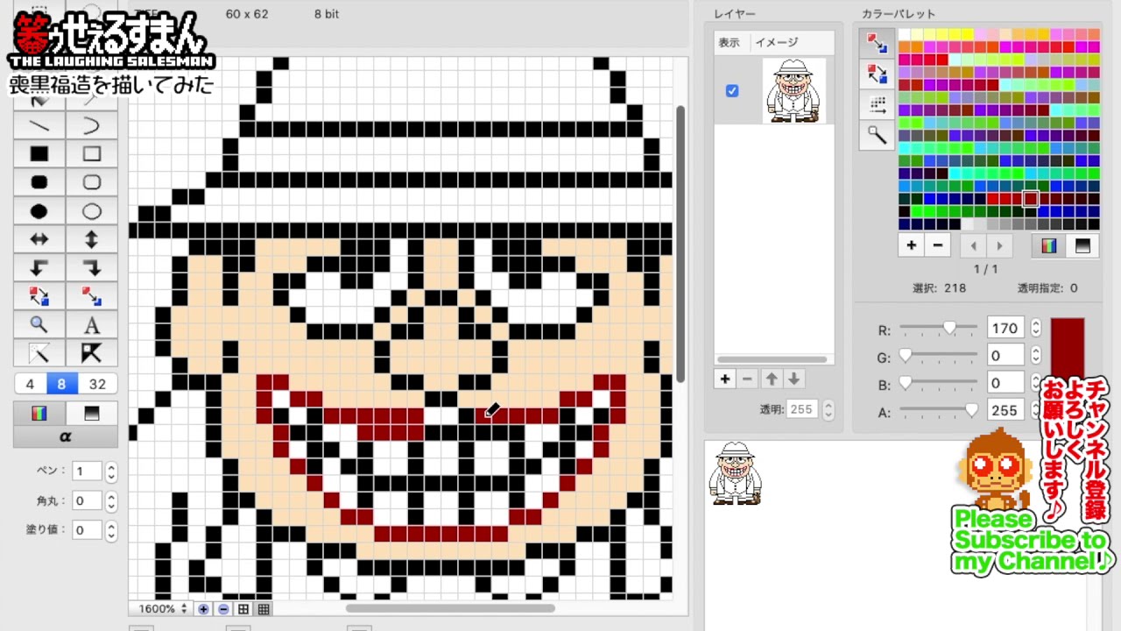Image resolution: width=1121 pixels, height=631 pixels.
Task: Add a palette color with plus button
Action: click(912, 245)
